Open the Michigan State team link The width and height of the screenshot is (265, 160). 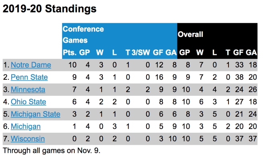tap(35, 114)
